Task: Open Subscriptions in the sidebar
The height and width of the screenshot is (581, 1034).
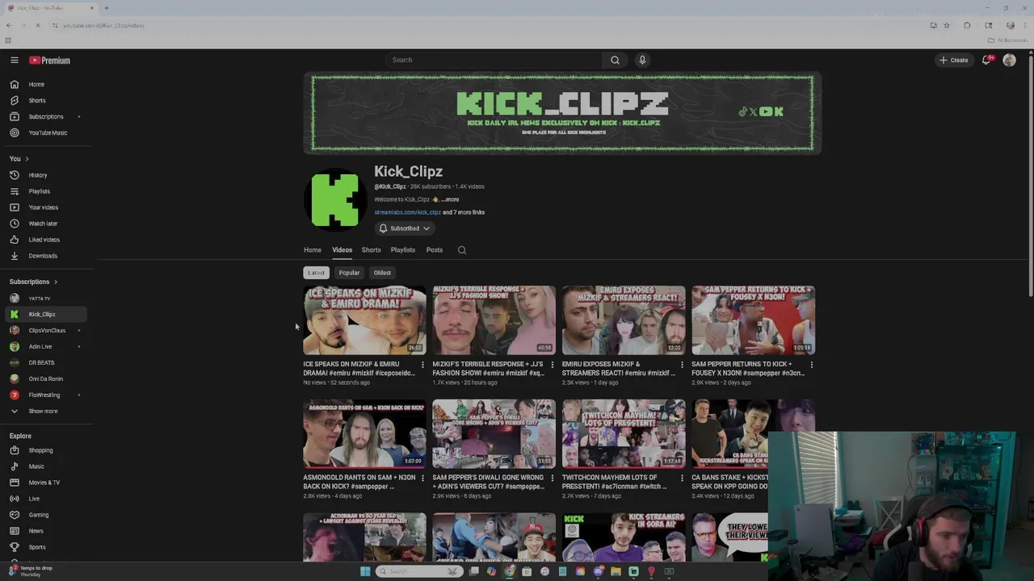Action: (x=44, y=116)
